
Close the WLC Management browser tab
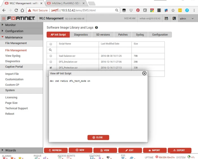(41, 3)
